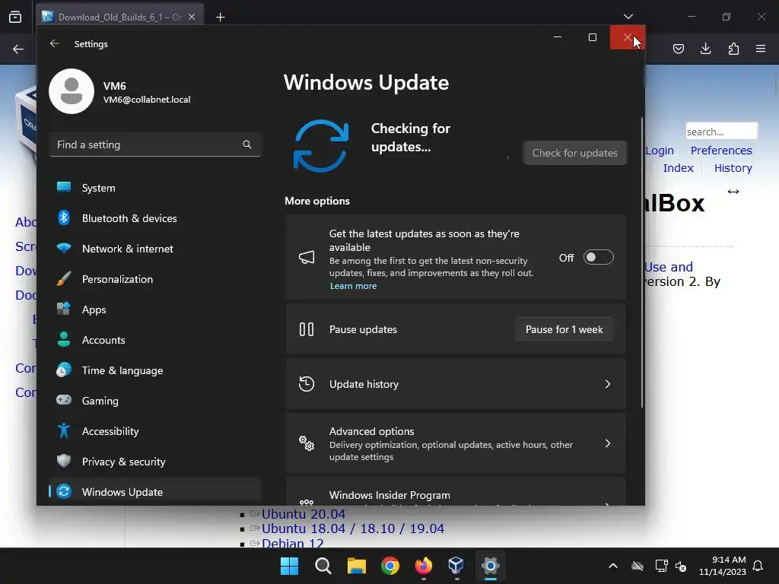The width and height of the screenshot is (779, 584).
Task: Click the Advanced options gears icon
Action: pos(307,443)
